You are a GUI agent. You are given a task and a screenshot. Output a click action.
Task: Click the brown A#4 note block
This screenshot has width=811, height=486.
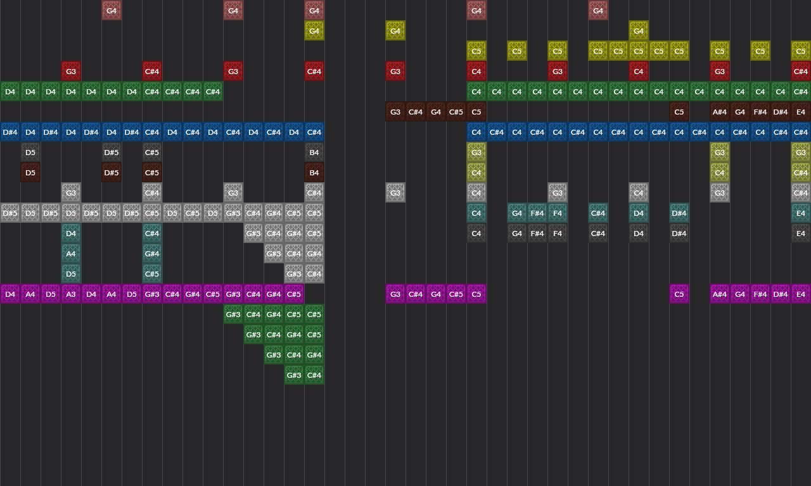(x=720, y=112)
